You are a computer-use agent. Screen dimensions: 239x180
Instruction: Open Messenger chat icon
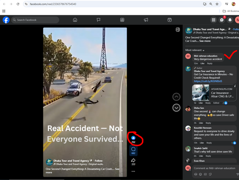222,20
